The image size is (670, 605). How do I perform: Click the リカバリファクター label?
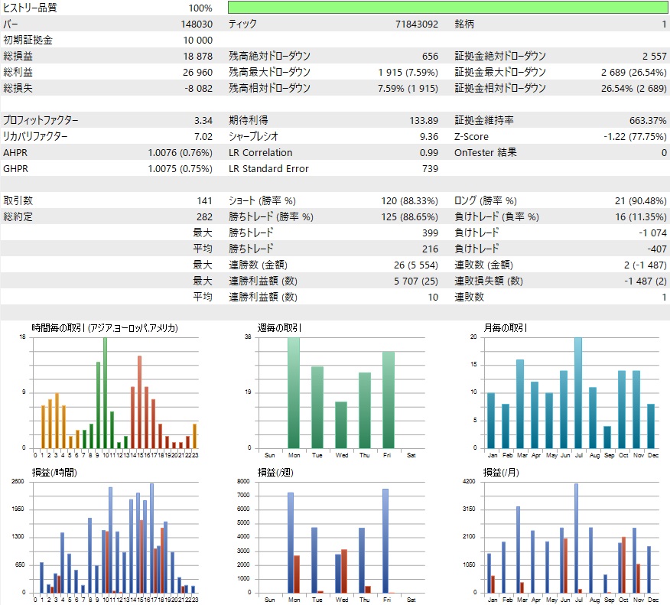click(35, 137)
